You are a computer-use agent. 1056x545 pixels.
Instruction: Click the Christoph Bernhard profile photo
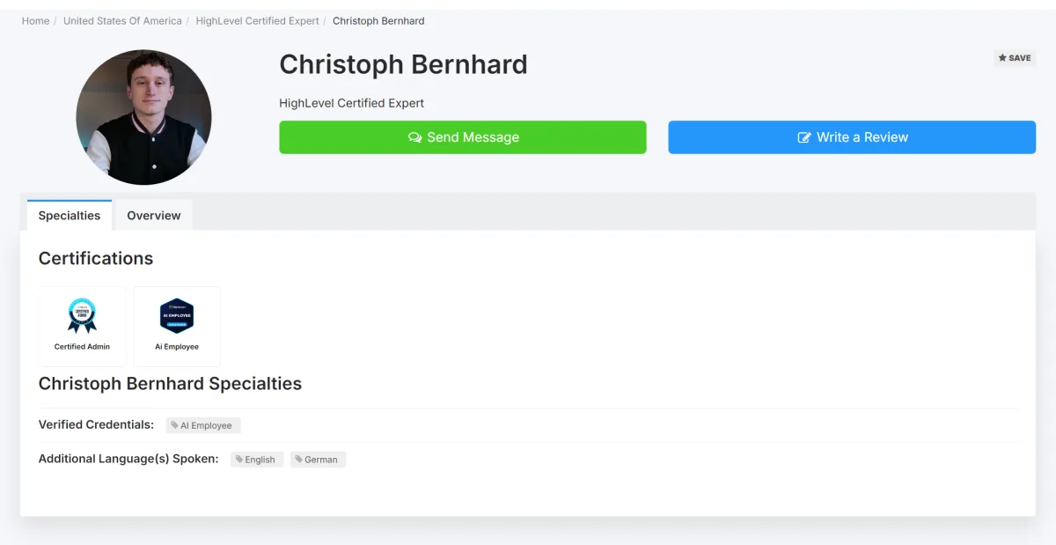click(143, 117)
